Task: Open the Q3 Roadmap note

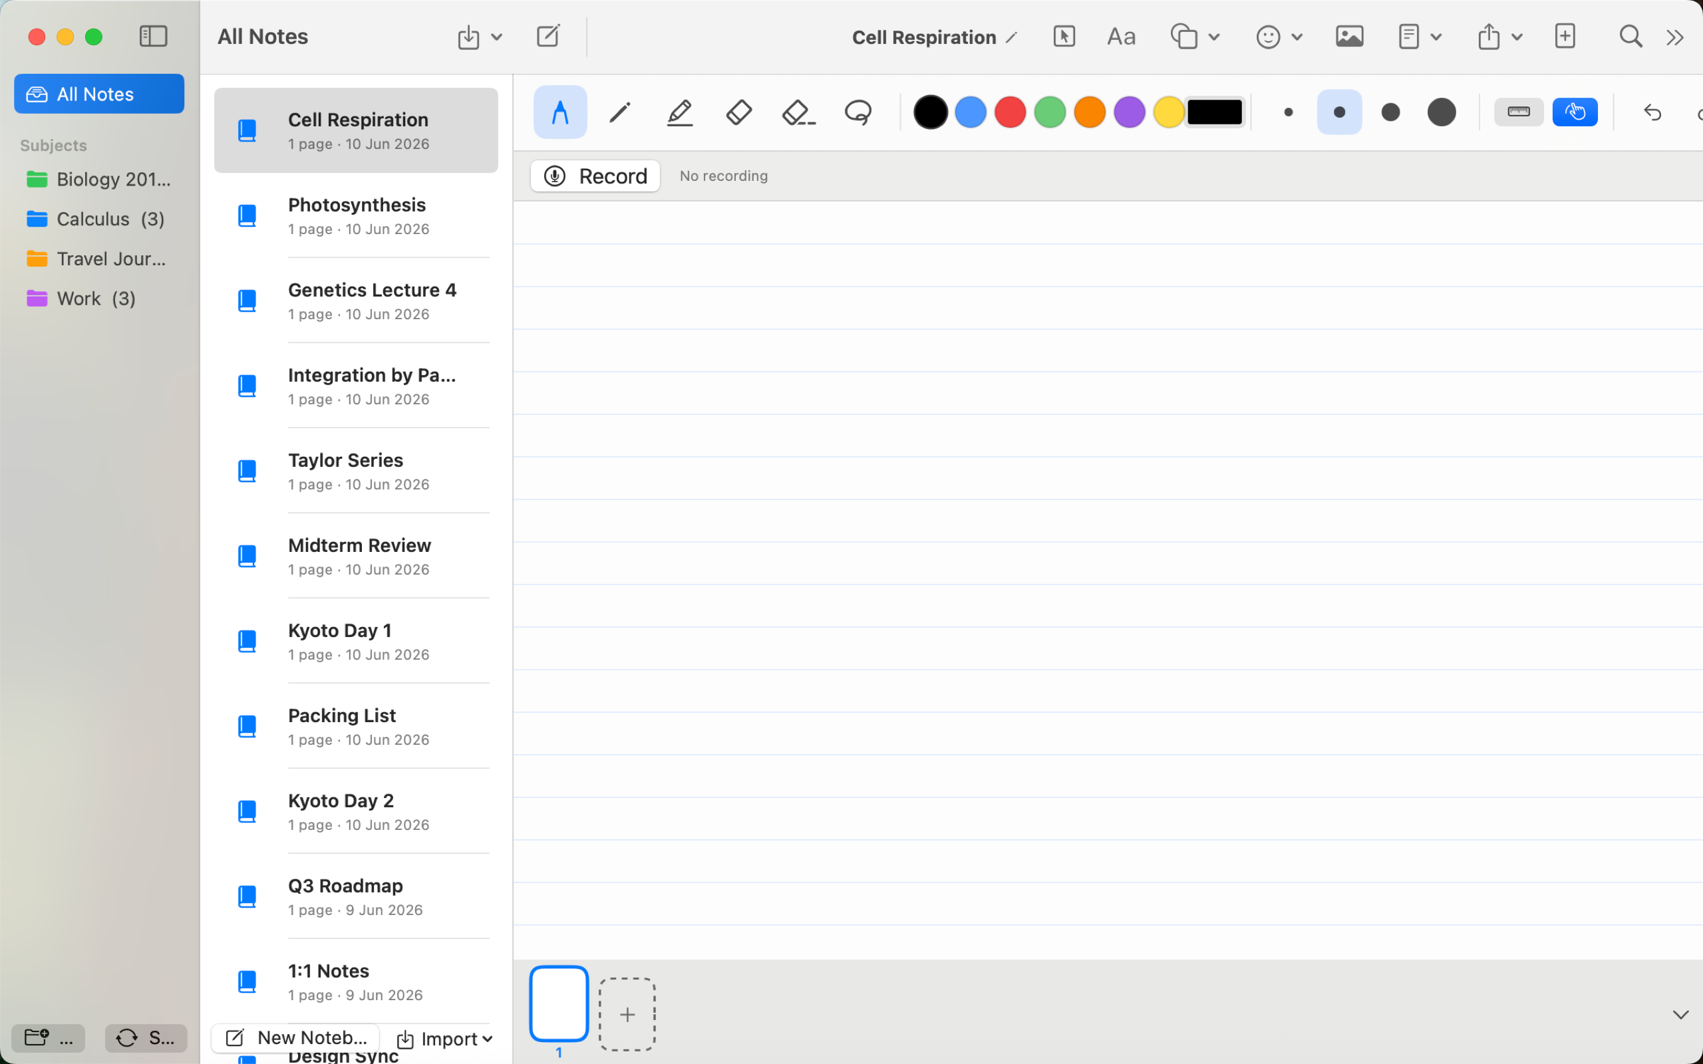Action: [x=356, y=896]
